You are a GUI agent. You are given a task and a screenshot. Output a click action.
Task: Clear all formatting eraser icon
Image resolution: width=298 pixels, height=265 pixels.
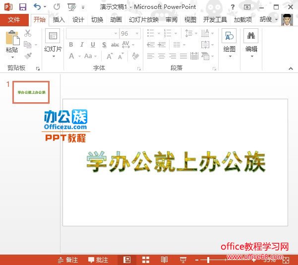click(x=135, y=56)
